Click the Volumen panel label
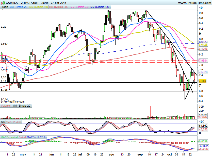The width and height of the screenshot is (212, 157). click(6, 106)
